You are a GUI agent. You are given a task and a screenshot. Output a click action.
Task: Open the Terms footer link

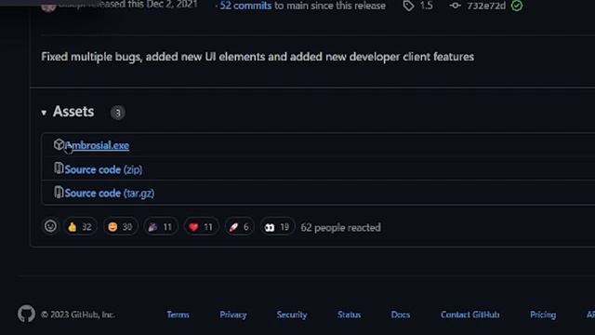click(x=178, y=315)
